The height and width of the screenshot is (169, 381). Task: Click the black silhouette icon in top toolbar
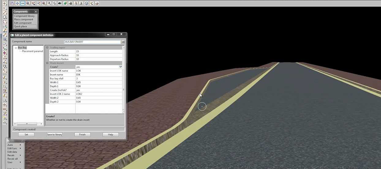click(x=60, y=3)
